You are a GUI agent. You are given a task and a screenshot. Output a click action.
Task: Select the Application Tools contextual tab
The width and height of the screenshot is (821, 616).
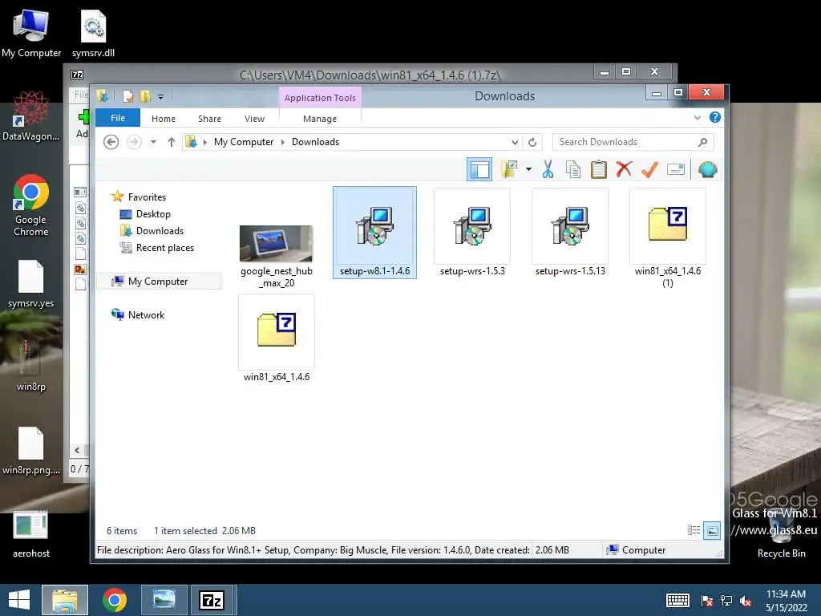(320, 97)
